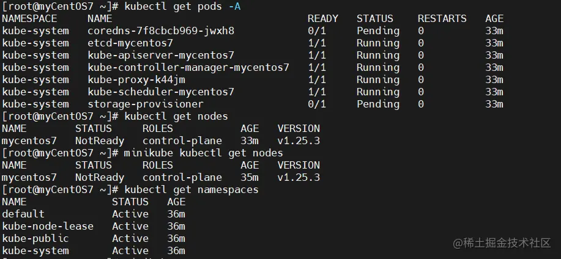Click the RESTARTS column header
The width and height of the screenshot is (561, 259).
442,18
